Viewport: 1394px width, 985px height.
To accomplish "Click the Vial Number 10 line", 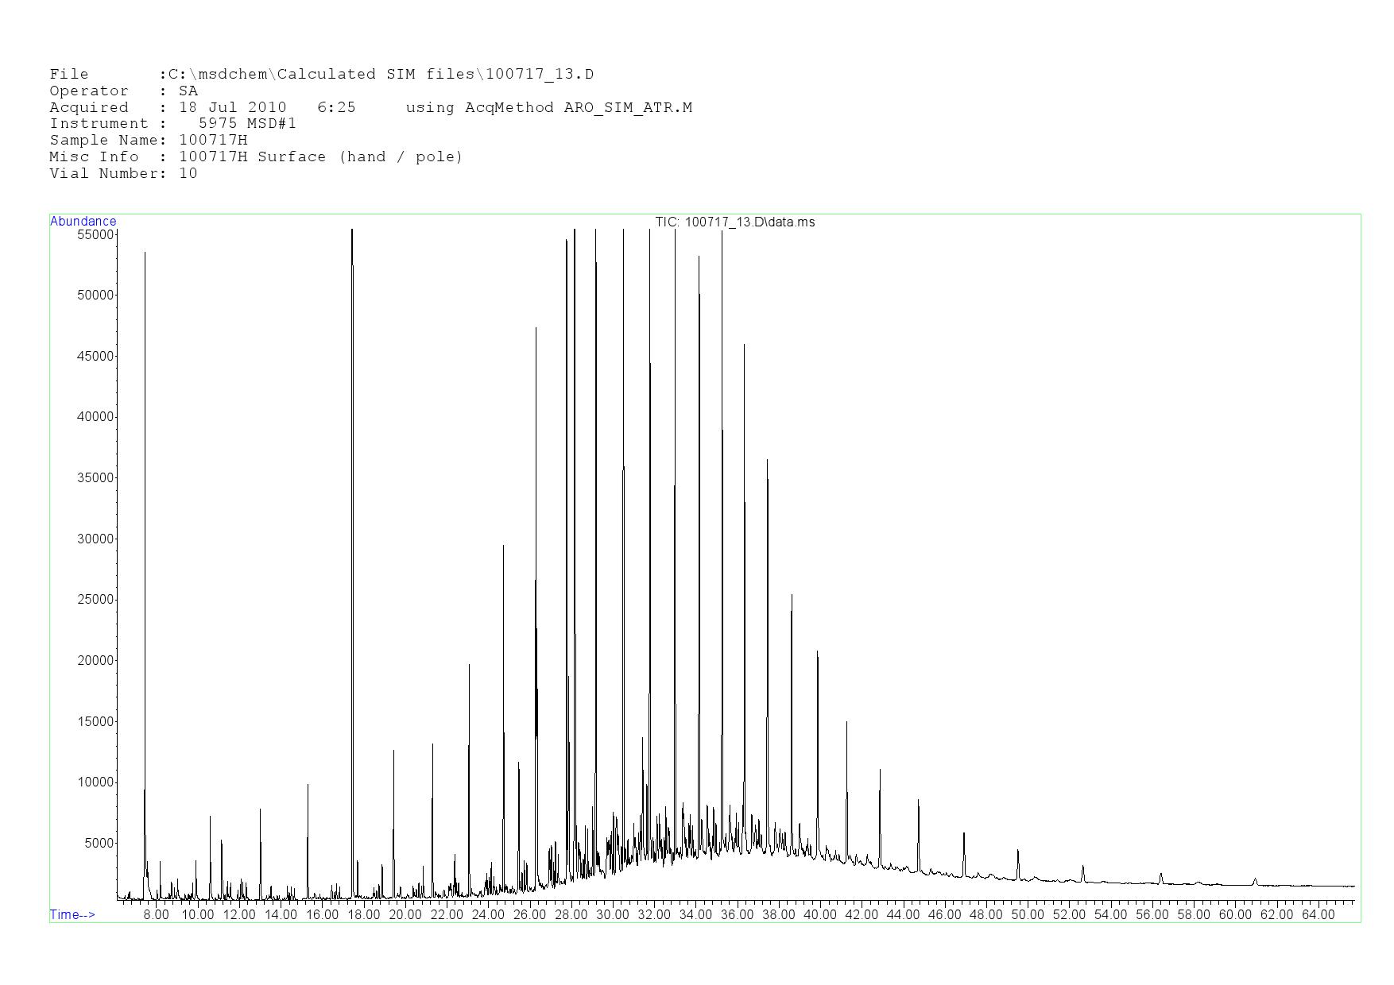I will [123, 174].
